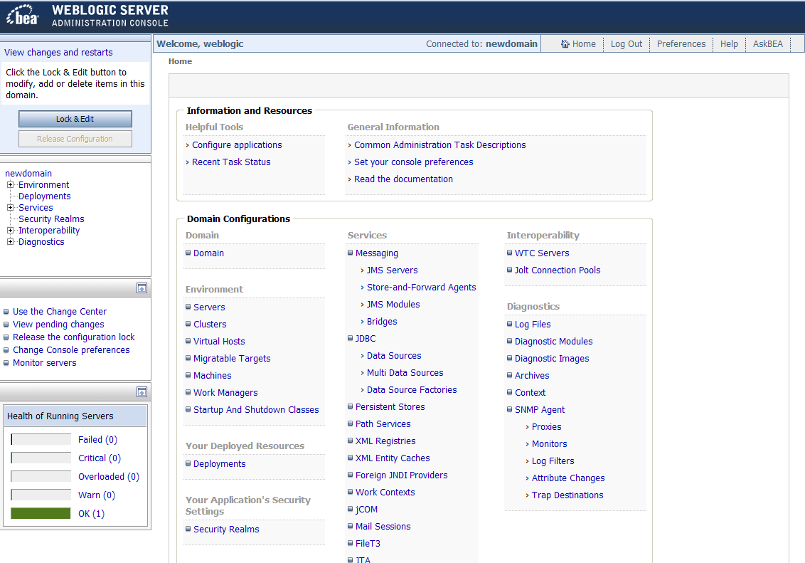Open Common Administration Task Descriptions link
The height and width of the screenshot is (563, 805).
click(440, 145)
